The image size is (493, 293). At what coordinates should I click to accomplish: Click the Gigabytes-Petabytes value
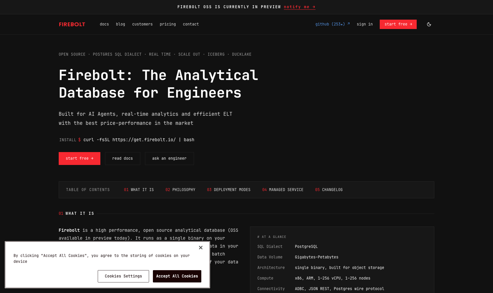coord(317,257)
